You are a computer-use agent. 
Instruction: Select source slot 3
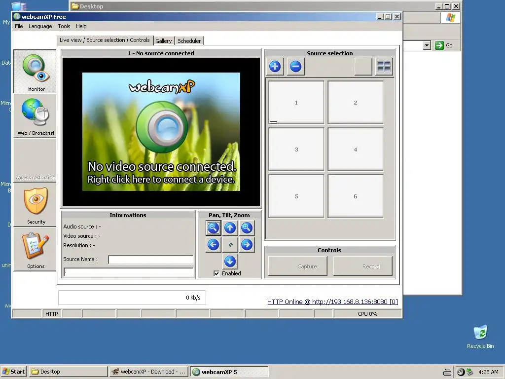(296, 150)
